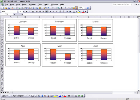Open the Edit menu
The width and height of the screenshot is (140, 100).
pos(12,5)
